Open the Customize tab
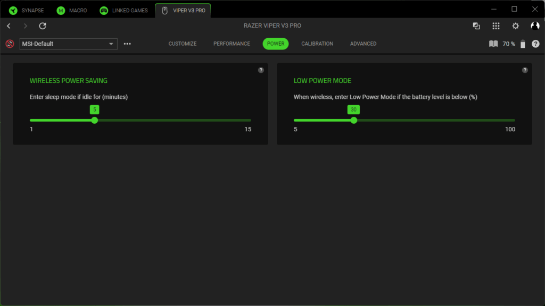 coord(183,44)
